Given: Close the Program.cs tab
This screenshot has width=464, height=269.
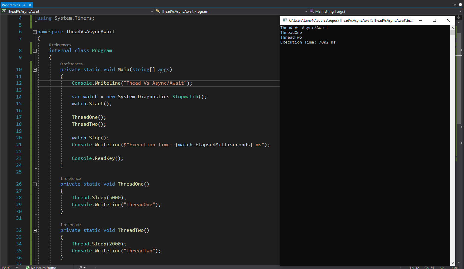Looking at the screenshot, I should click(30, 5).
